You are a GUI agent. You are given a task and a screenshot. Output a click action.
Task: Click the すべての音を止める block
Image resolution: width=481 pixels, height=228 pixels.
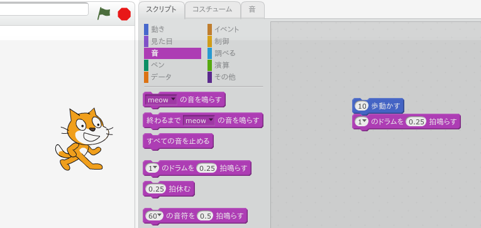click(x=178, y=141)
